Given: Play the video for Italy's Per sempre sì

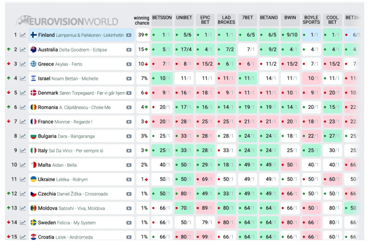Looking at the screenshot, I should pyautogui.click(x=129, y=150).
